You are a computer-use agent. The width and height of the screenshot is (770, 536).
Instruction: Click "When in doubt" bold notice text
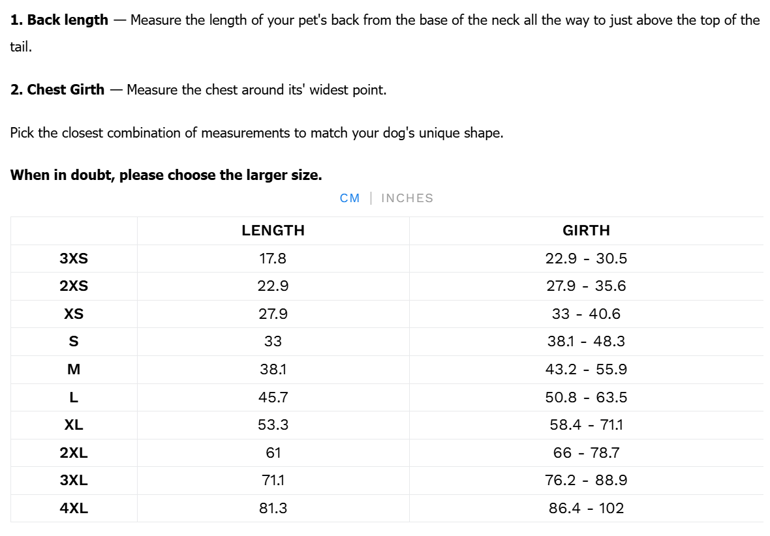[166, 175]
